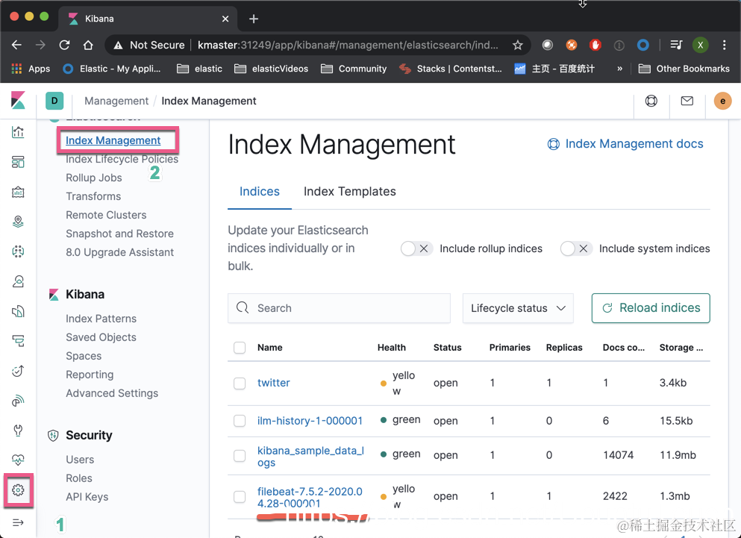Open the ilm-history-1-000001 index link
741x538 pixels.
(x=310, y=421)
